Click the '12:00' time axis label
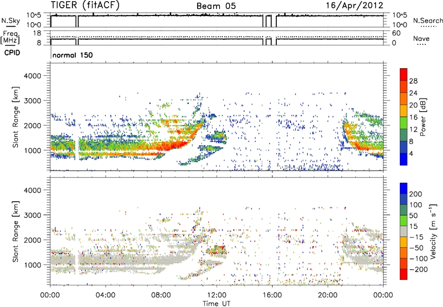Screen dimensions: 443x307 coord(217,295)
